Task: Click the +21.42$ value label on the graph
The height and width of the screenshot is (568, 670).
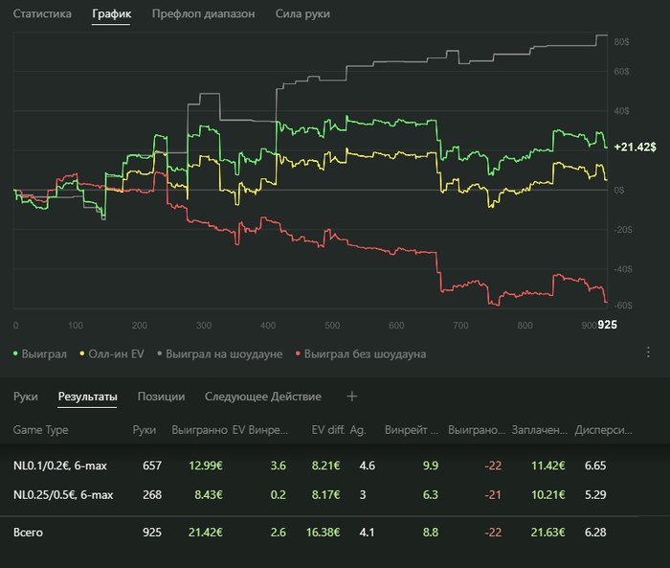Action: point(635,147)
